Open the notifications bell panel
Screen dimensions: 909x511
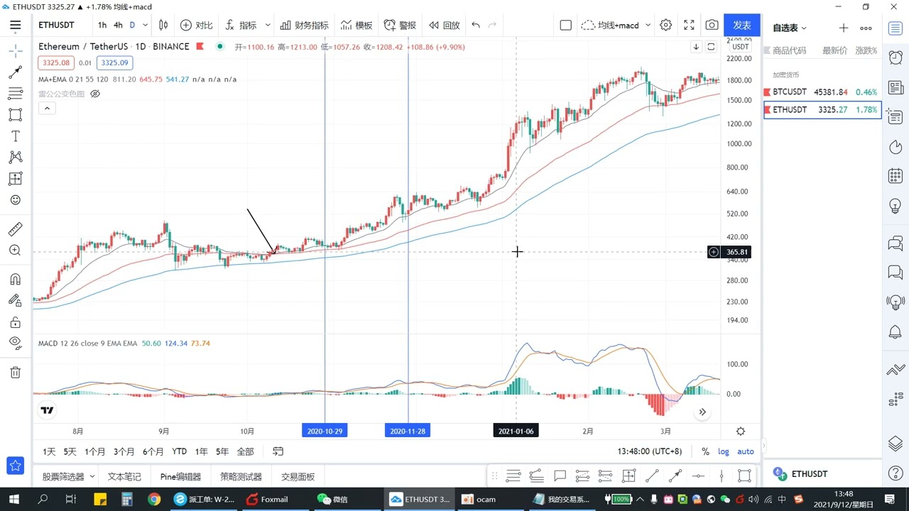pyautogui.click(x=896, y=332)
